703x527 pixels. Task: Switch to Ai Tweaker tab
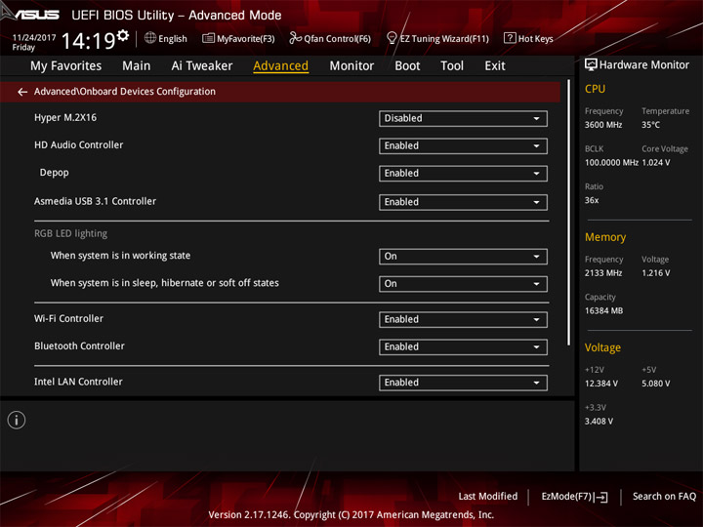(202, 66)
